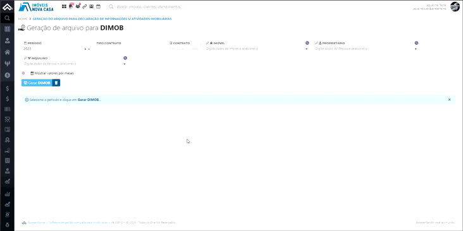Click the purple search icon next to Imóvel
Screen dimensions: 463x231
click(x=307, y=43)
